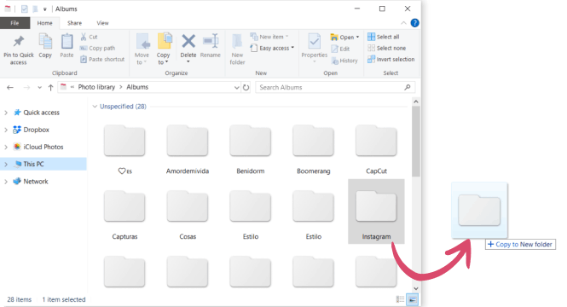Click Select all
Image resolution: width=567 pixels, height=307 pixels.
point(384,37)
